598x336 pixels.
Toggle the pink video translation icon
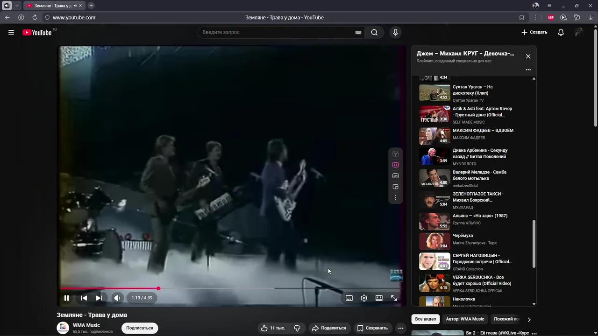[395, 165]
